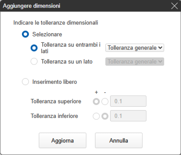Click the Indicare le tolleranze dimensionali heading
This screenshot has width=181, height=155.
tap(56, 22)
